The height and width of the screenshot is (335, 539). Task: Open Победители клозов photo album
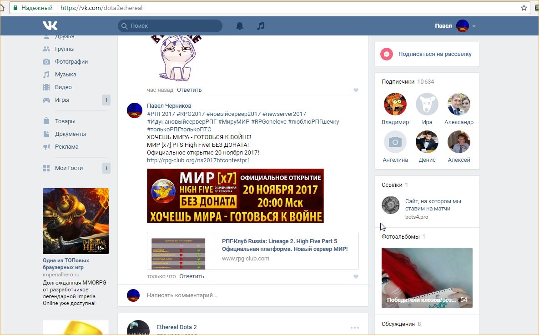click(427, 278)
